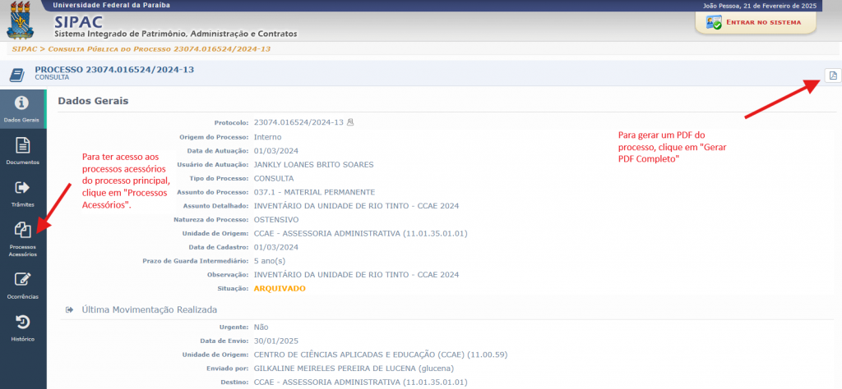Click the Dados Gerais section heading

tap(93, 101)
